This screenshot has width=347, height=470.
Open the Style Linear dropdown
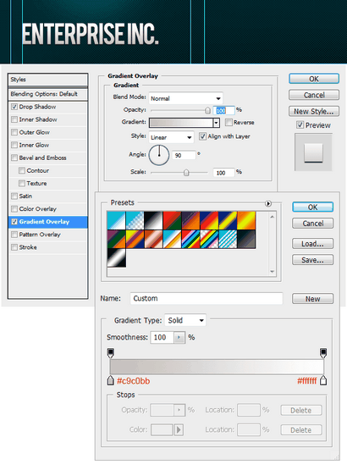[172, 137]
